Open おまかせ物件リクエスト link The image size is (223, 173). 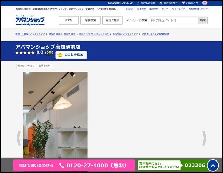pyautogui.click(x=120, y=3)
